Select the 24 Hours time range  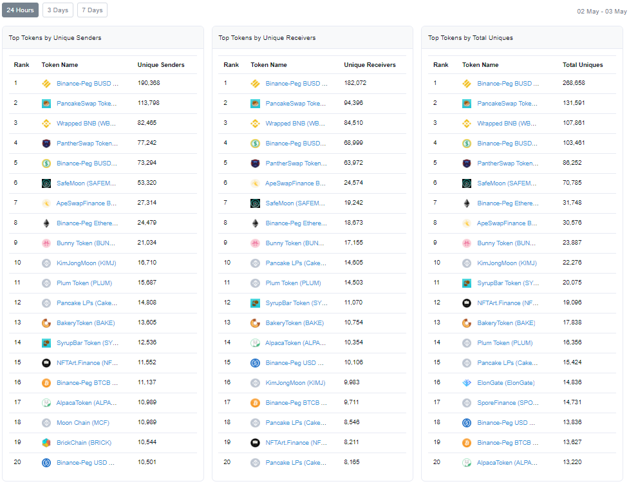tap(20, 10)
